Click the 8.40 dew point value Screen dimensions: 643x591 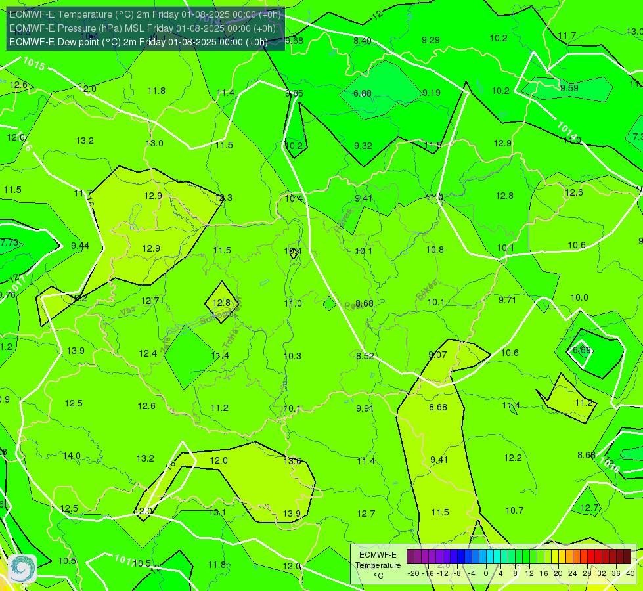pyautogui.click(x=363, y=41)
